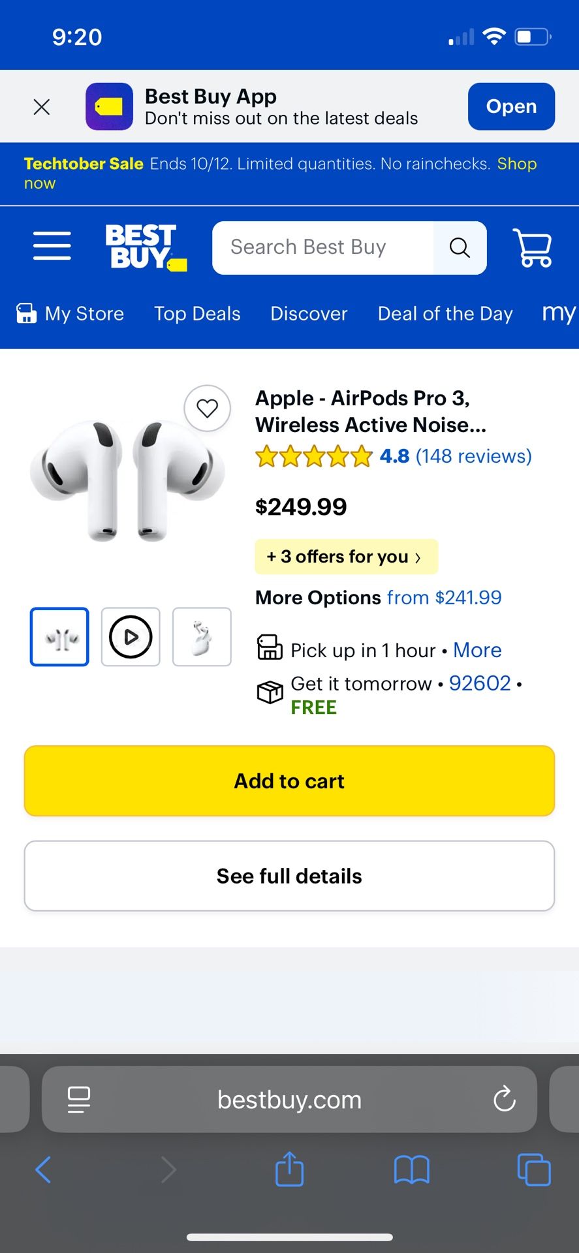
Task: Open the hamburger navigation menu
Action: [52, 246]
